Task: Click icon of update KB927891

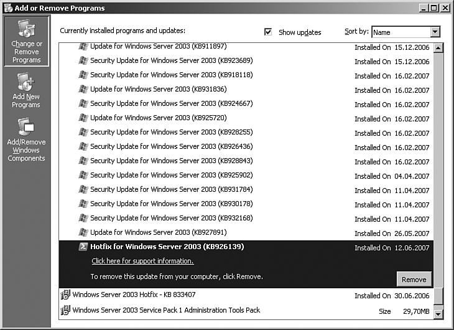Action: pyautogui.click(x=83, y=232)
